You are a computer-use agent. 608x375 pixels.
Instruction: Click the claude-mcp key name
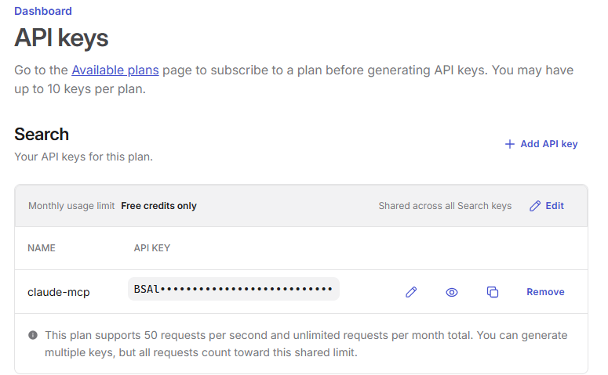click(59, 292)
